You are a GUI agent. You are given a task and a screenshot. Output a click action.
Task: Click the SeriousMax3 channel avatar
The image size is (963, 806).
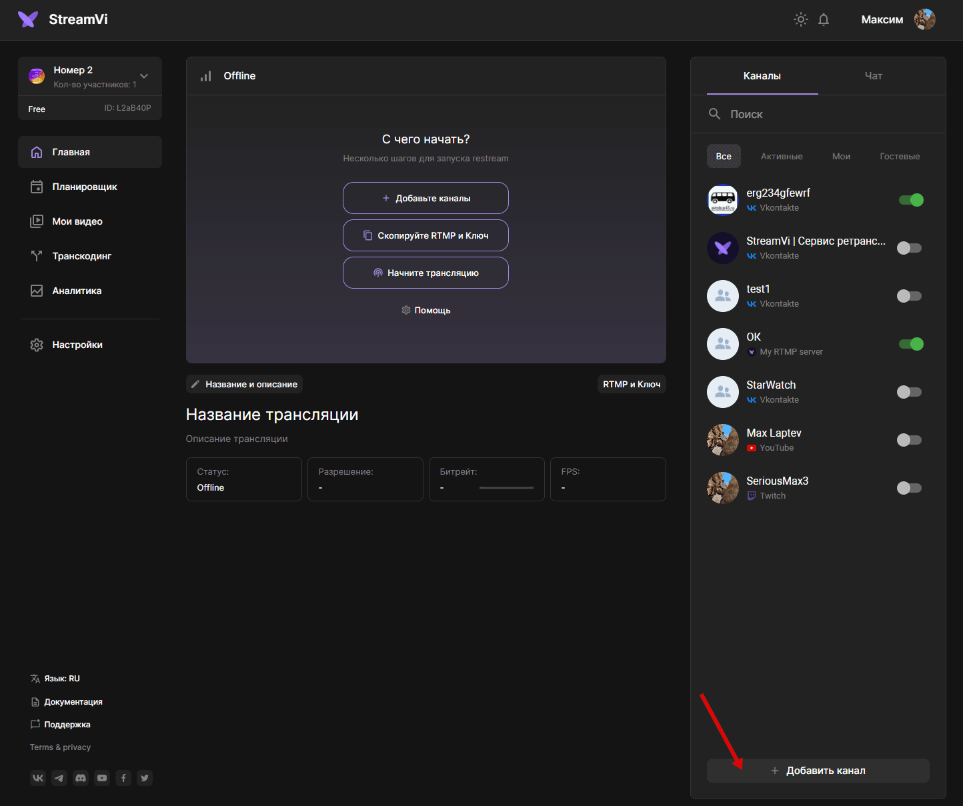723,488
